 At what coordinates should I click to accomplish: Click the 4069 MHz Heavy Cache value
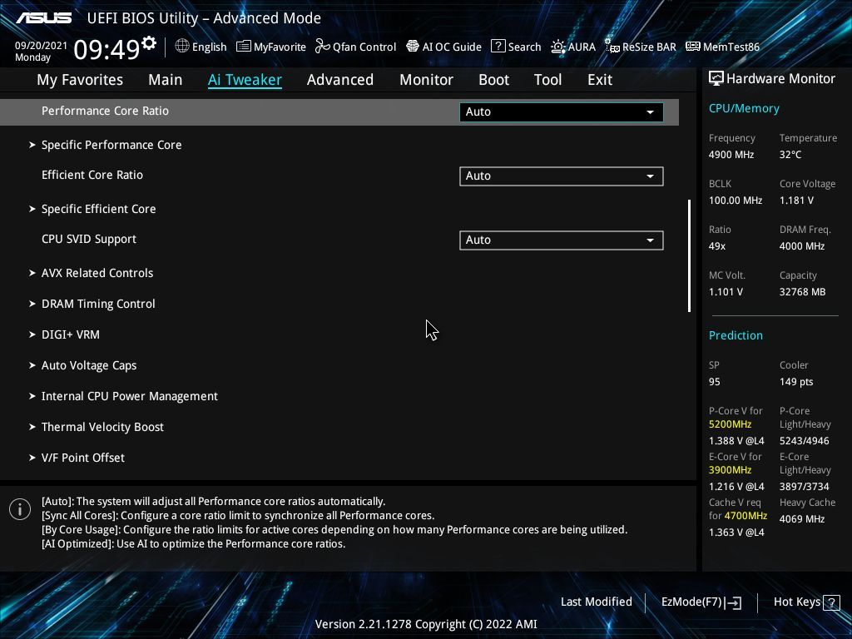pyautogui.click(x=802, y=519)
